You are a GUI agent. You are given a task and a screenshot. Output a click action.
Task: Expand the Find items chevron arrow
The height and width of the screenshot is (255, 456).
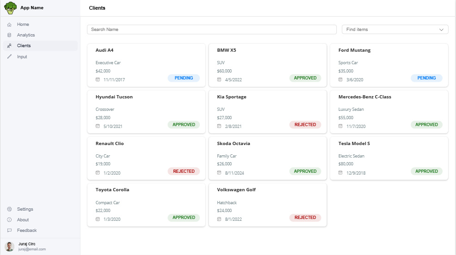(441, 30)
